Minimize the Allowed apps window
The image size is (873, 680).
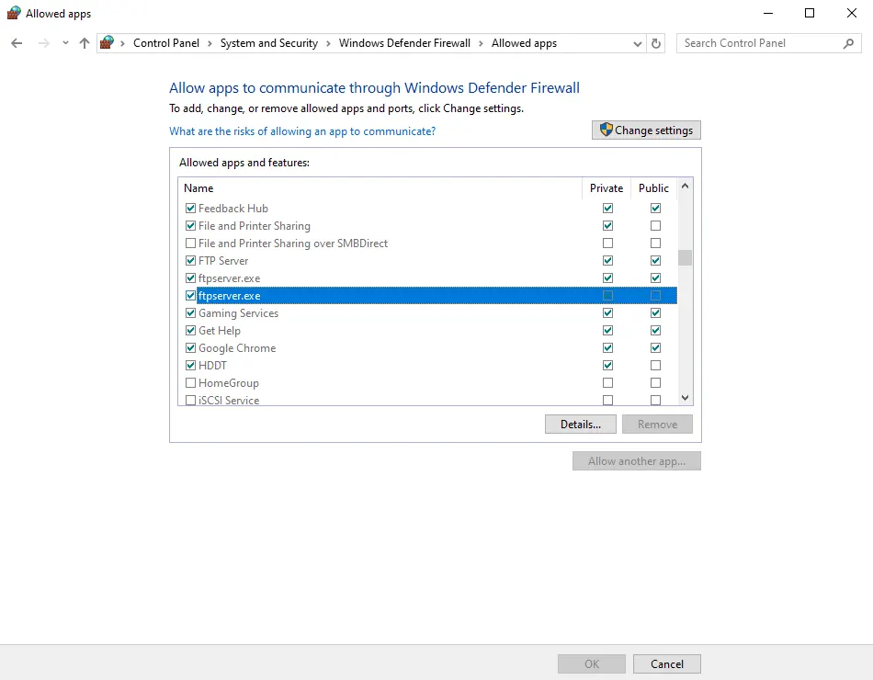767,14
